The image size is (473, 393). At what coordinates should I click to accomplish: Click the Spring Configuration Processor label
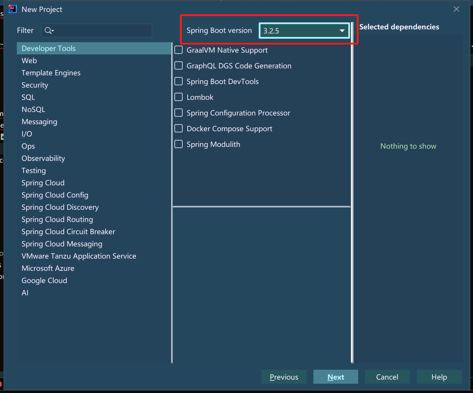(x=238, y=113)
